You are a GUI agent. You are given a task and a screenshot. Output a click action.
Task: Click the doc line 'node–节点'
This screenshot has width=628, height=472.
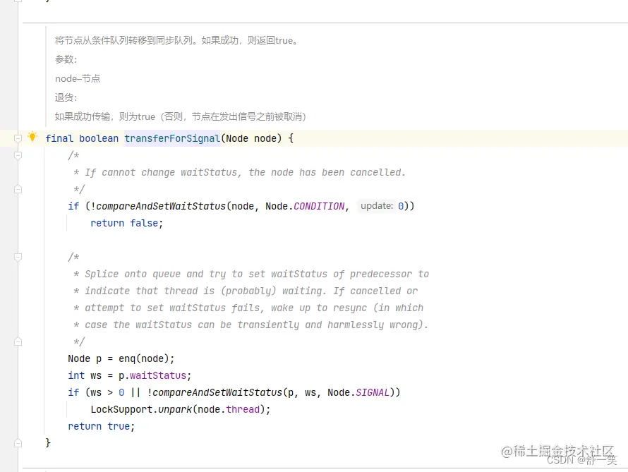tap(78, 78)
